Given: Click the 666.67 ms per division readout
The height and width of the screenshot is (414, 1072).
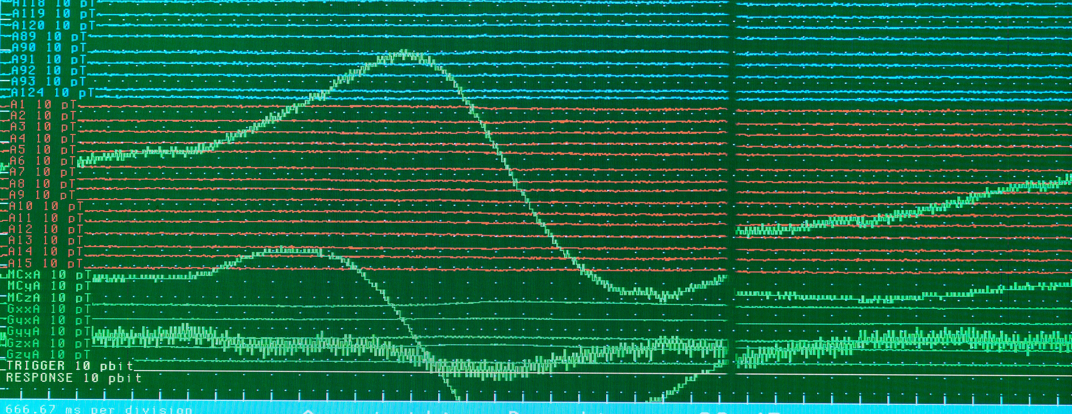Looking at the screenshot, I should click(x=99, y=409).
